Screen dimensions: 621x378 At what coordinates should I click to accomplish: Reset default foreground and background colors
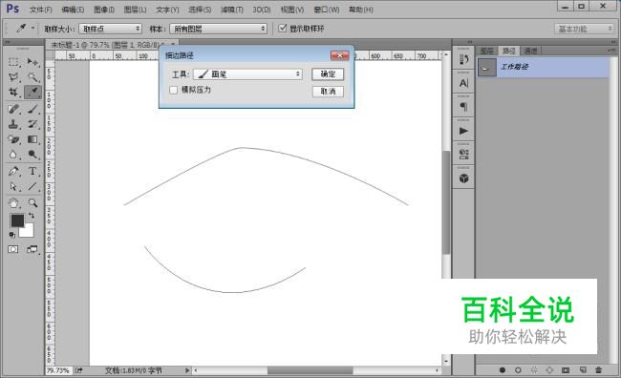tap(12, 235)
